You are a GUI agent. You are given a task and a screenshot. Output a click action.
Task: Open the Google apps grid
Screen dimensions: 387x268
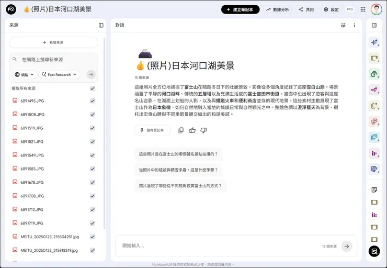(363, 9)
